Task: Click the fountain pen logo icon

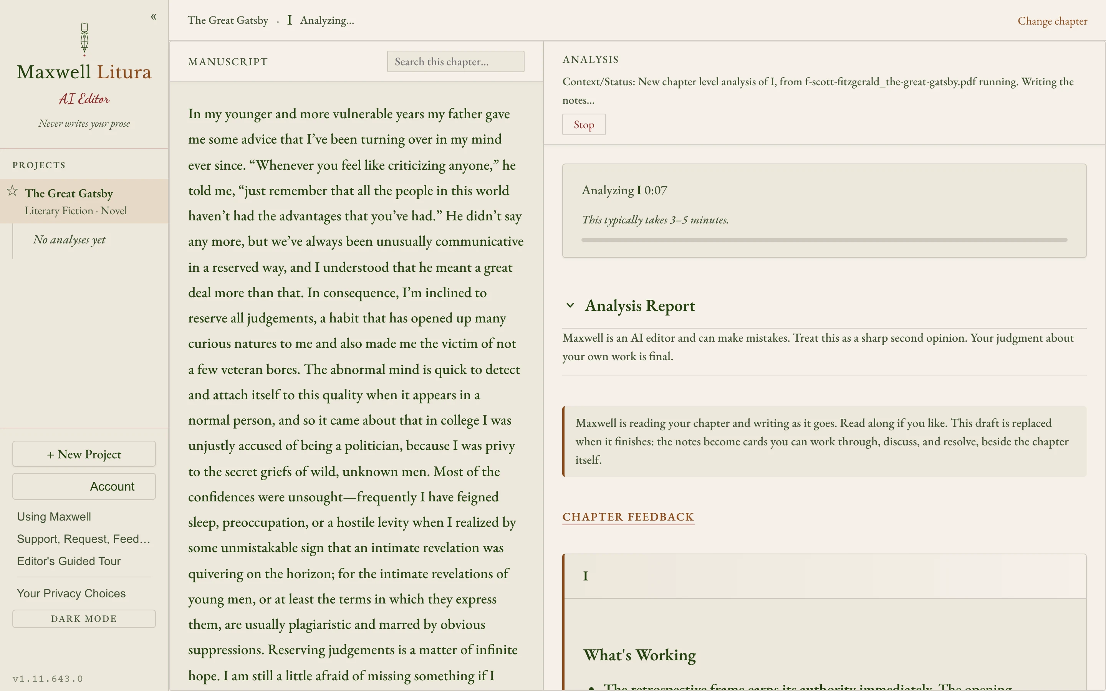Action: coord(84,39)
